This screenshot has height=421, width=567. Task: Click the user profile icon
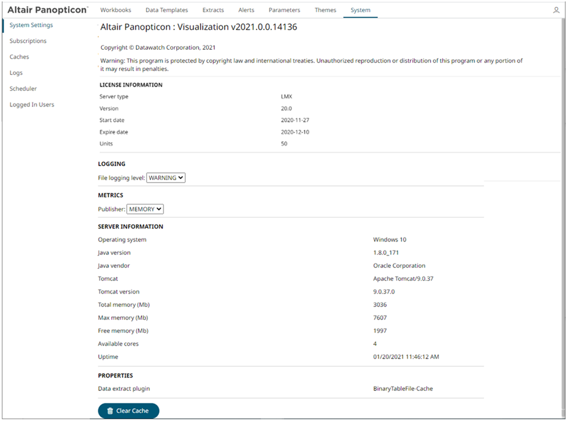556,10
